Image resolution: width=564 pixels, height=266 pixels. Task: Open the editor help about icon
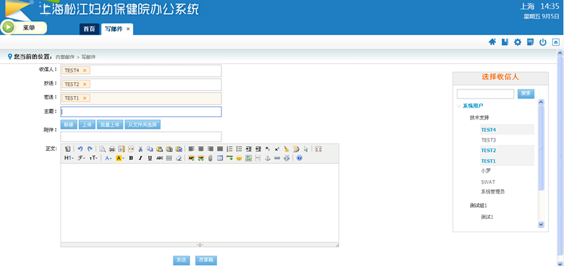pyautogui.click(x=299, y=158)
